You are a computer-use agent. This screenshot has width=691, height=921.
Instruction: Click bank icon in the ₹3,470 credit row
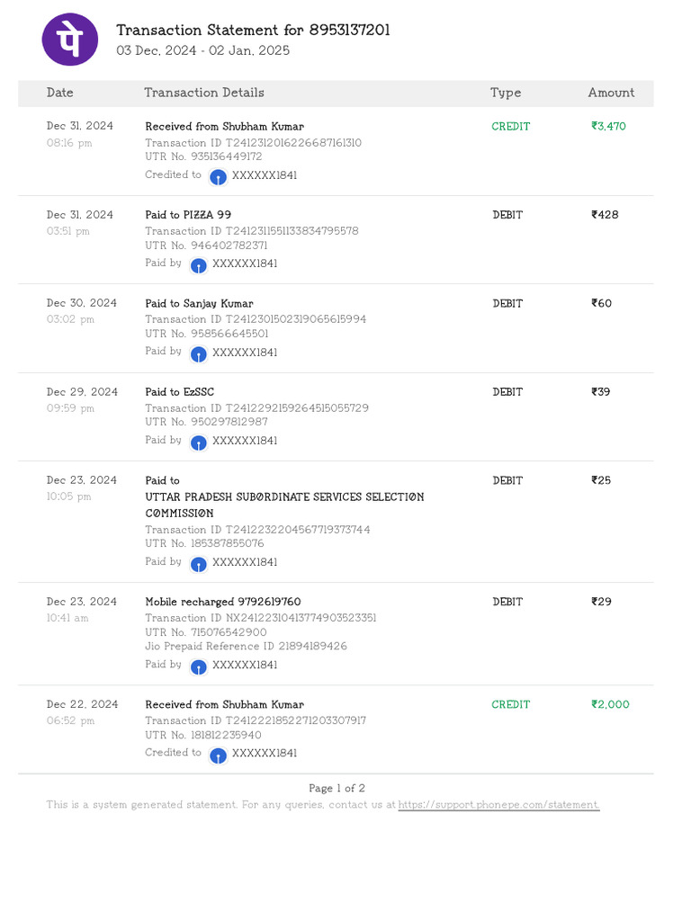click(218, 176)
